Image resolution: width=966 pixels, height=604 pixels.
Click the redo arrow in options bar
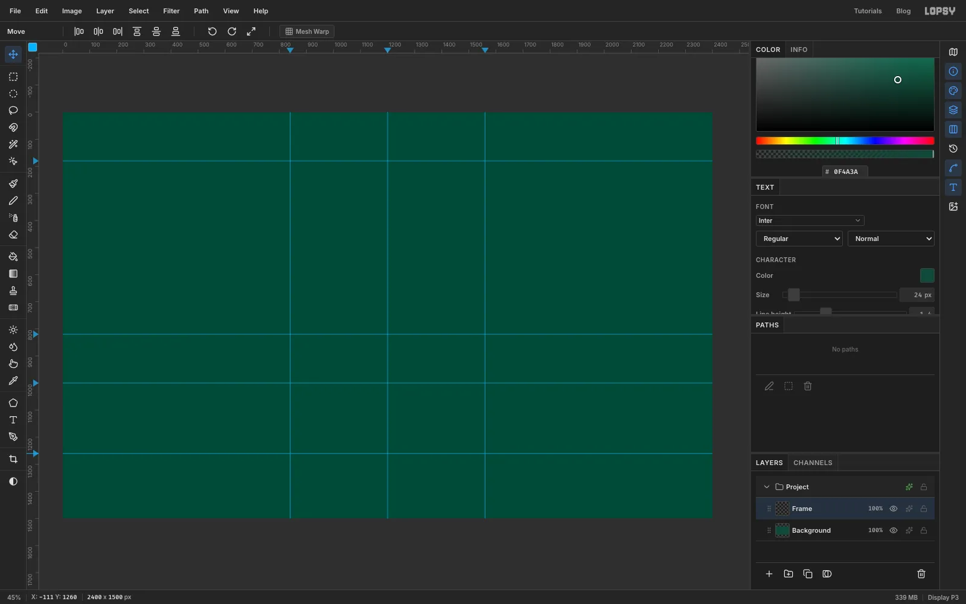[x=232, y=31]
